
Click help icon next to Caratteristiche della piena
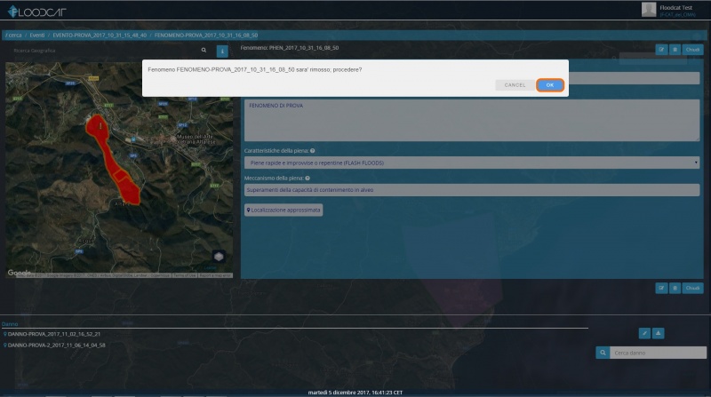313,151
